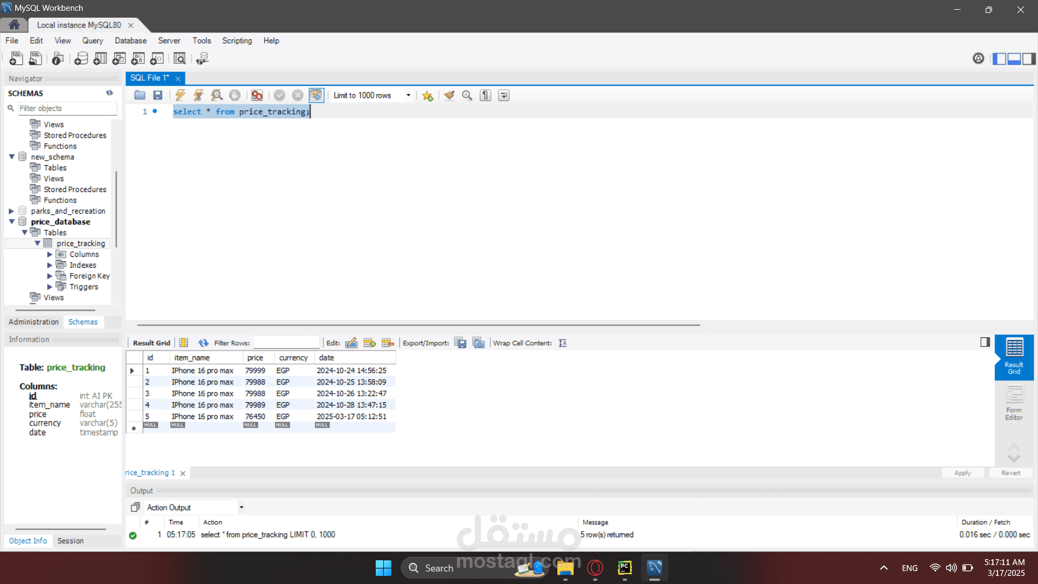Click the Result Grid side button
This screenshot has width=1038, height=584.
coord(1014,357)
